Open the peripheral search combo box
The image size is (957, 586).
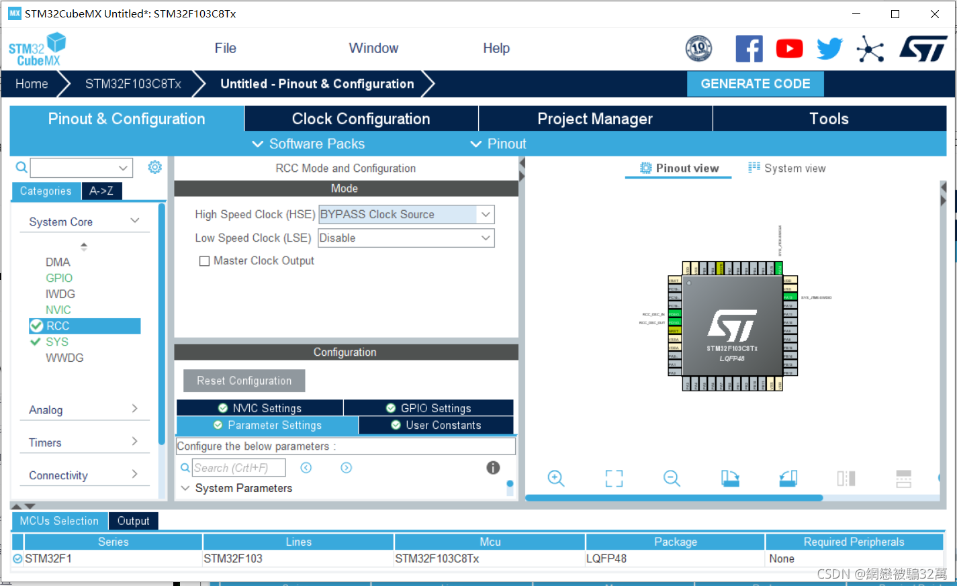(81, 168)
